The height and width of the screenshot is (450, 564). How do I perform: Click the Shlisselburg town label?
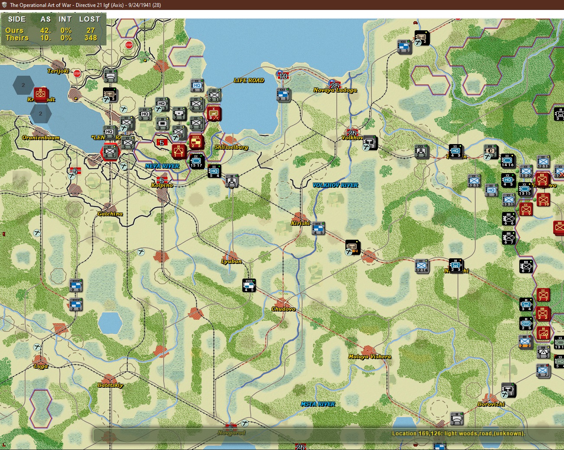click(232, 147)
